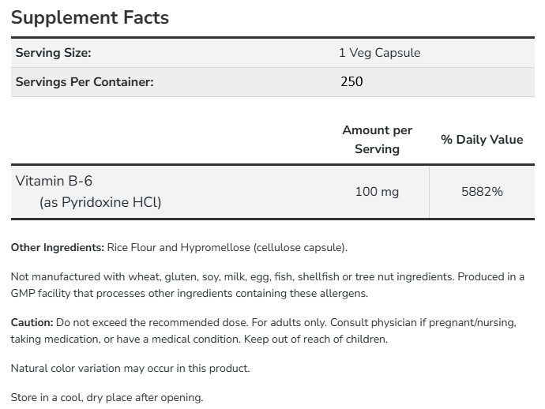This screenshot has width=545, height=409.
Task: Select the Vitamin B-6 ingredient name
Action: pos(54,181)
